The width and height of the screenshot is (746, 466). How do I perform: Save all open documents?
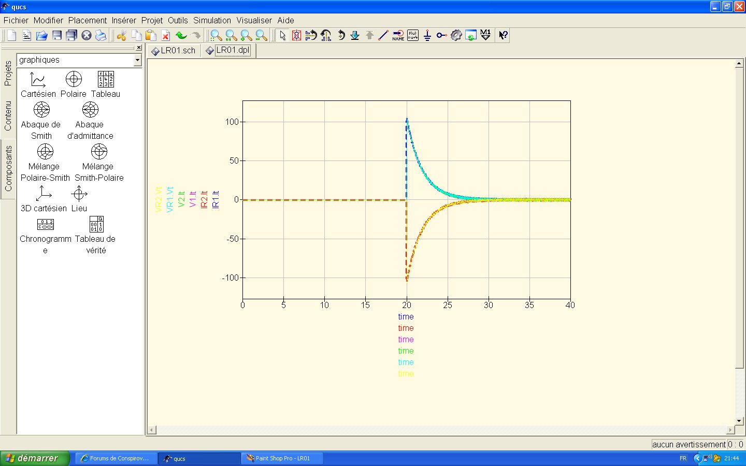click(x=71, y=35)
